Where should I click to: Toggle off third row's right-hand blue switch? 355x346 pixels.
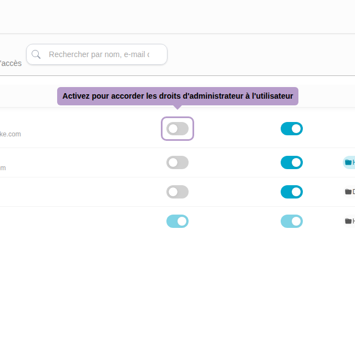pos(292,192)
